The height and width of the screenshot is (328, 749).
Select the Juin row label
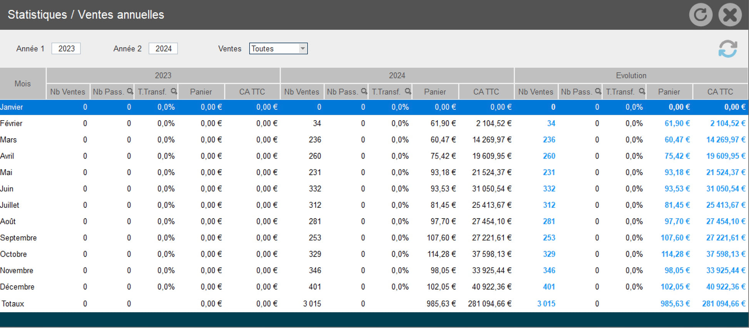[x=7, y=189]
